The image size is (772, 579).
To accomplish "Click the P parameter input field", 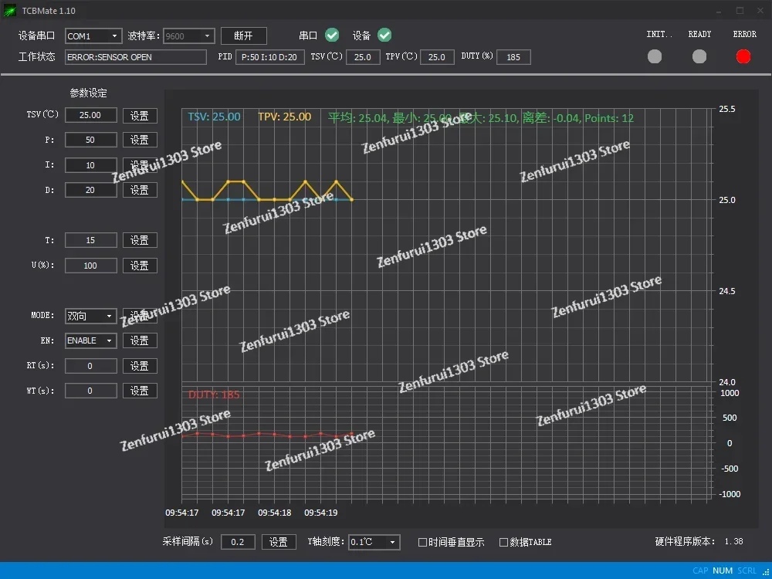I will point(90,140).
